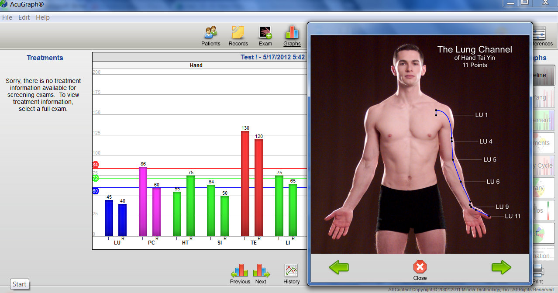The height and width of the screenshot is (293, 558).
Task: Click the Start button
Action: [19, 284]
